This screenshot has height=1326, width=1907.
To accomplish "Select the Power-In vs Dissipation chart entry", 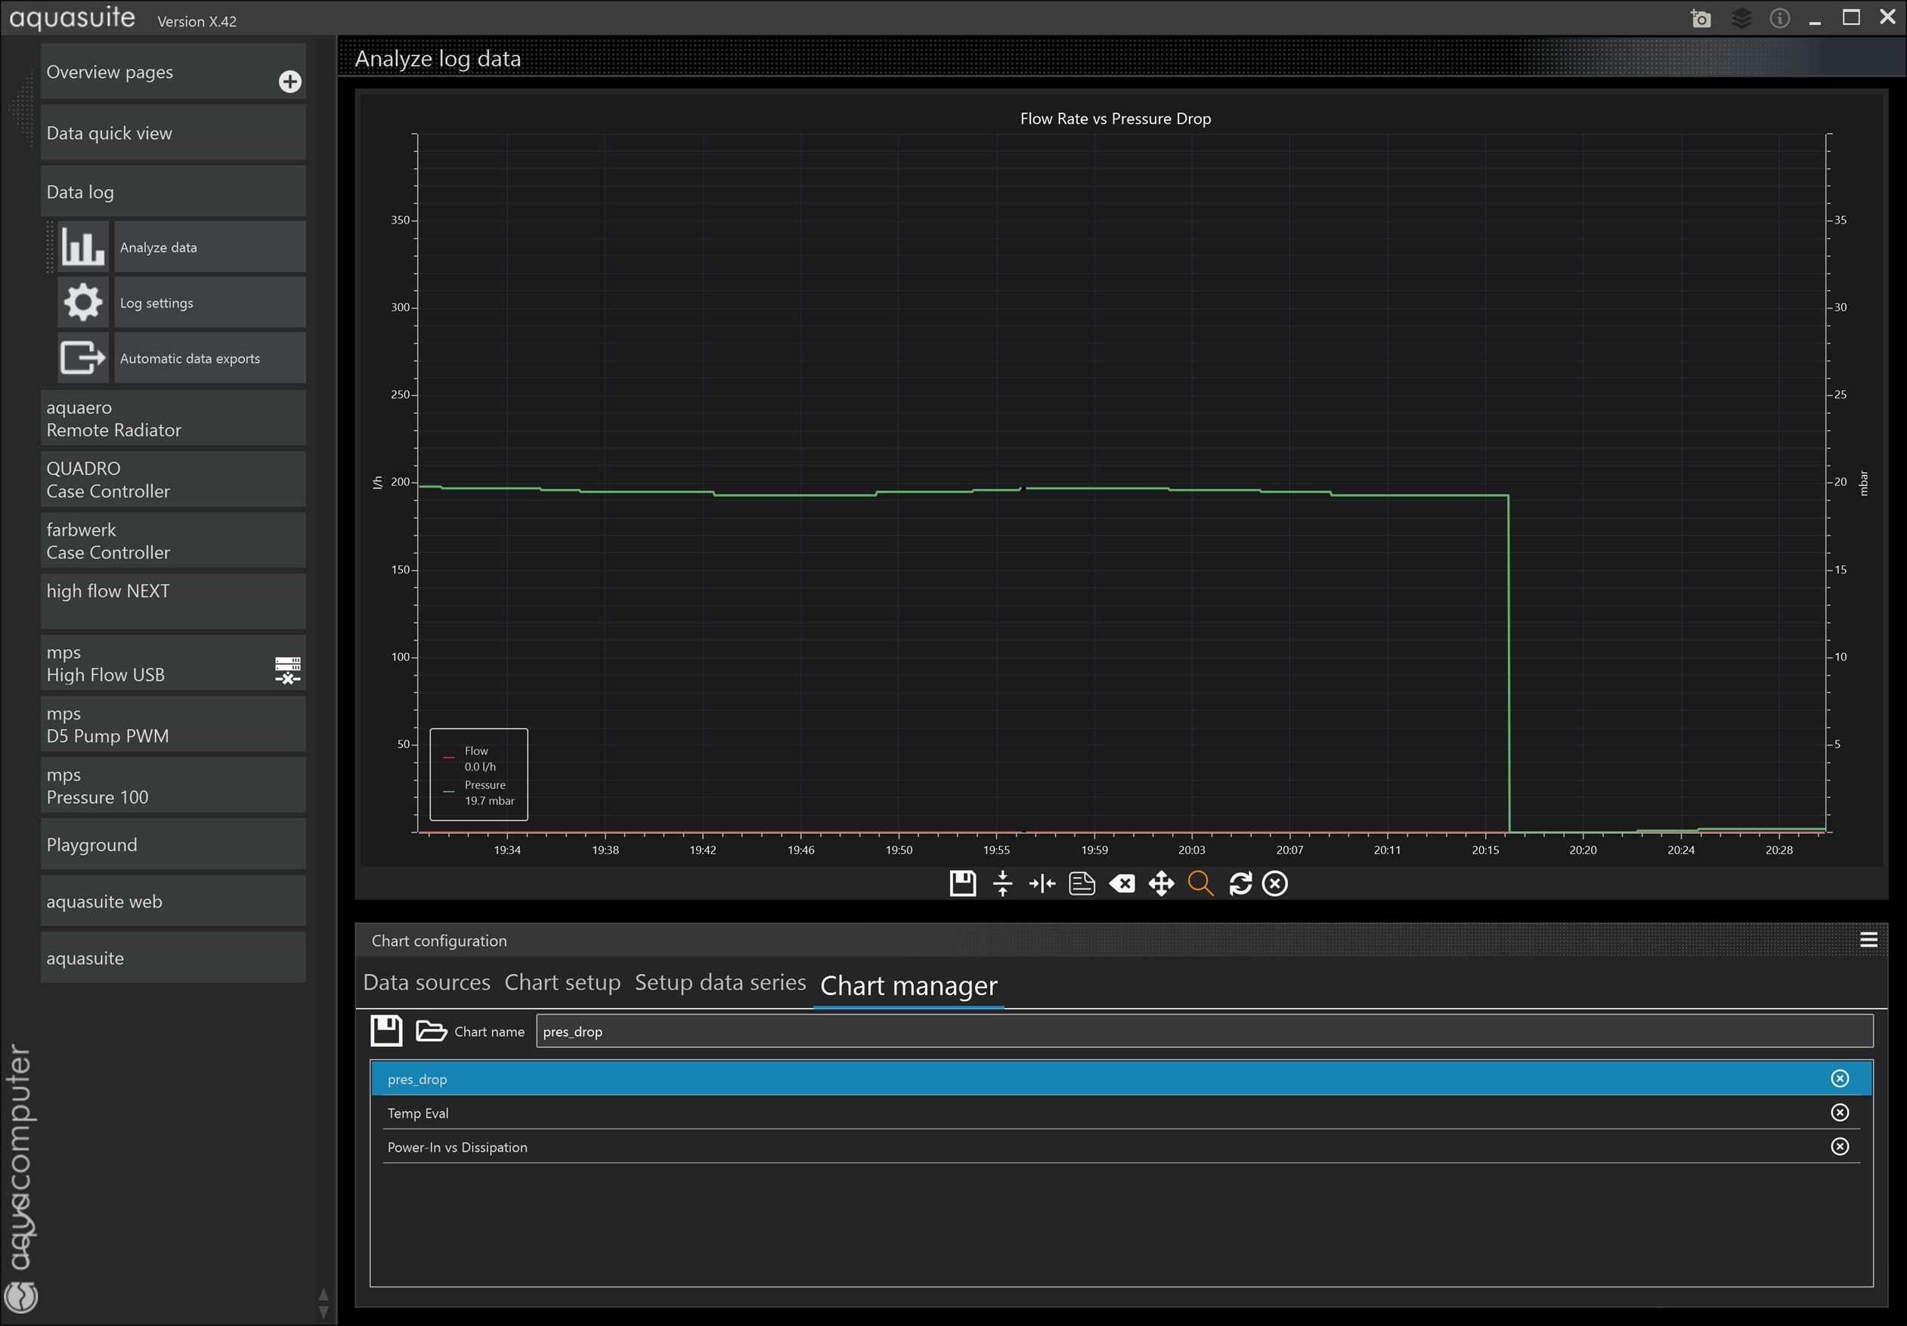I will (x=457, y=1147).
